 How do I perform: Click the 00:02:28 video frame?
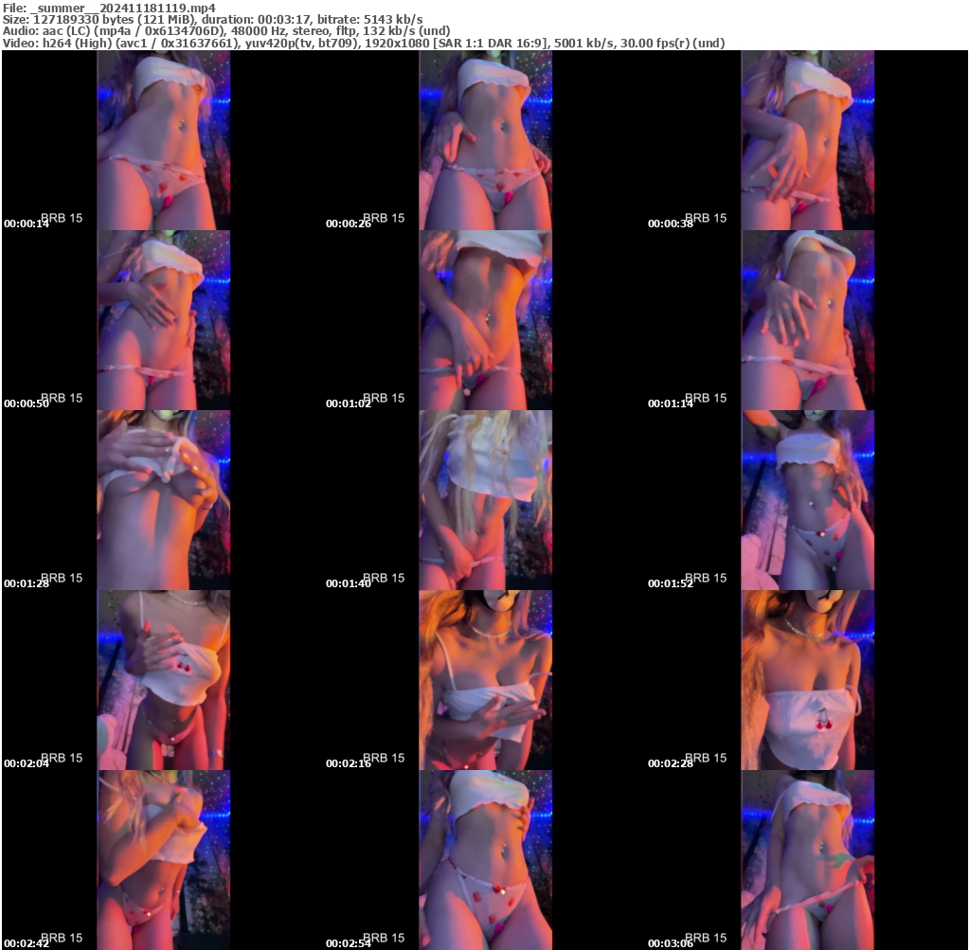(x=806, y=677)
